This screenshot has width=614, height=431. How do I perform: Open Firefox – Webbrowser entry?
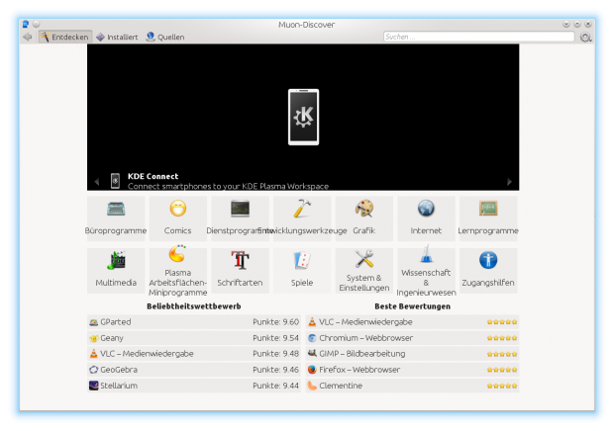[412, 370]
